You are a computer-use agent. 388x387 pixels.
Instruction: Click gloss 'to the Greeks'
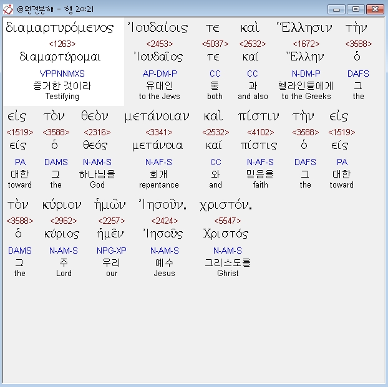tap(306, 96)
